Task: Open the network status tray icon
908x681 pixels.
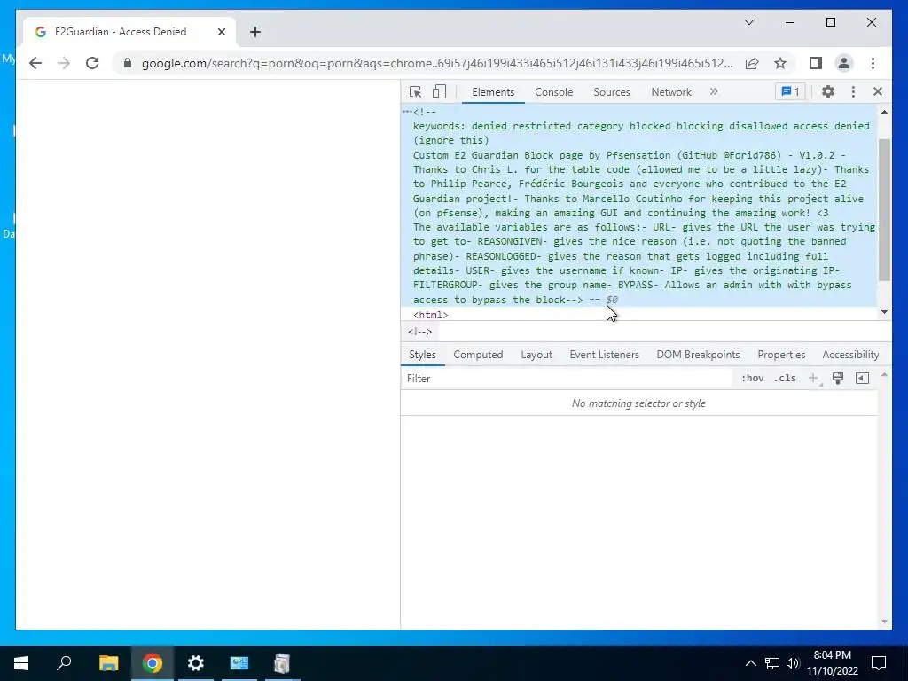Action: click(772, 663)
